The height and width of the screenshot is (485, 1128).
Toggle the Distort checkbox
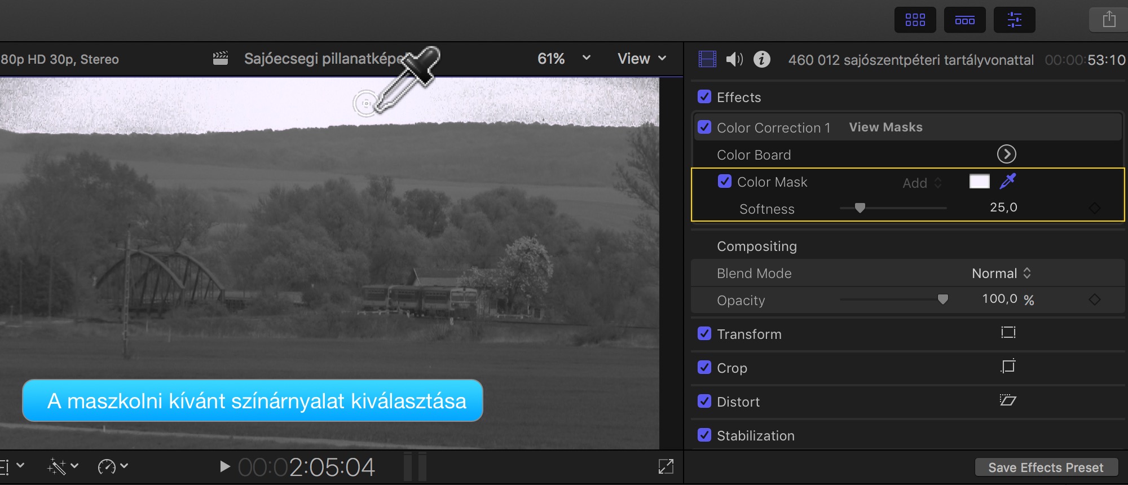pos(704,401)
